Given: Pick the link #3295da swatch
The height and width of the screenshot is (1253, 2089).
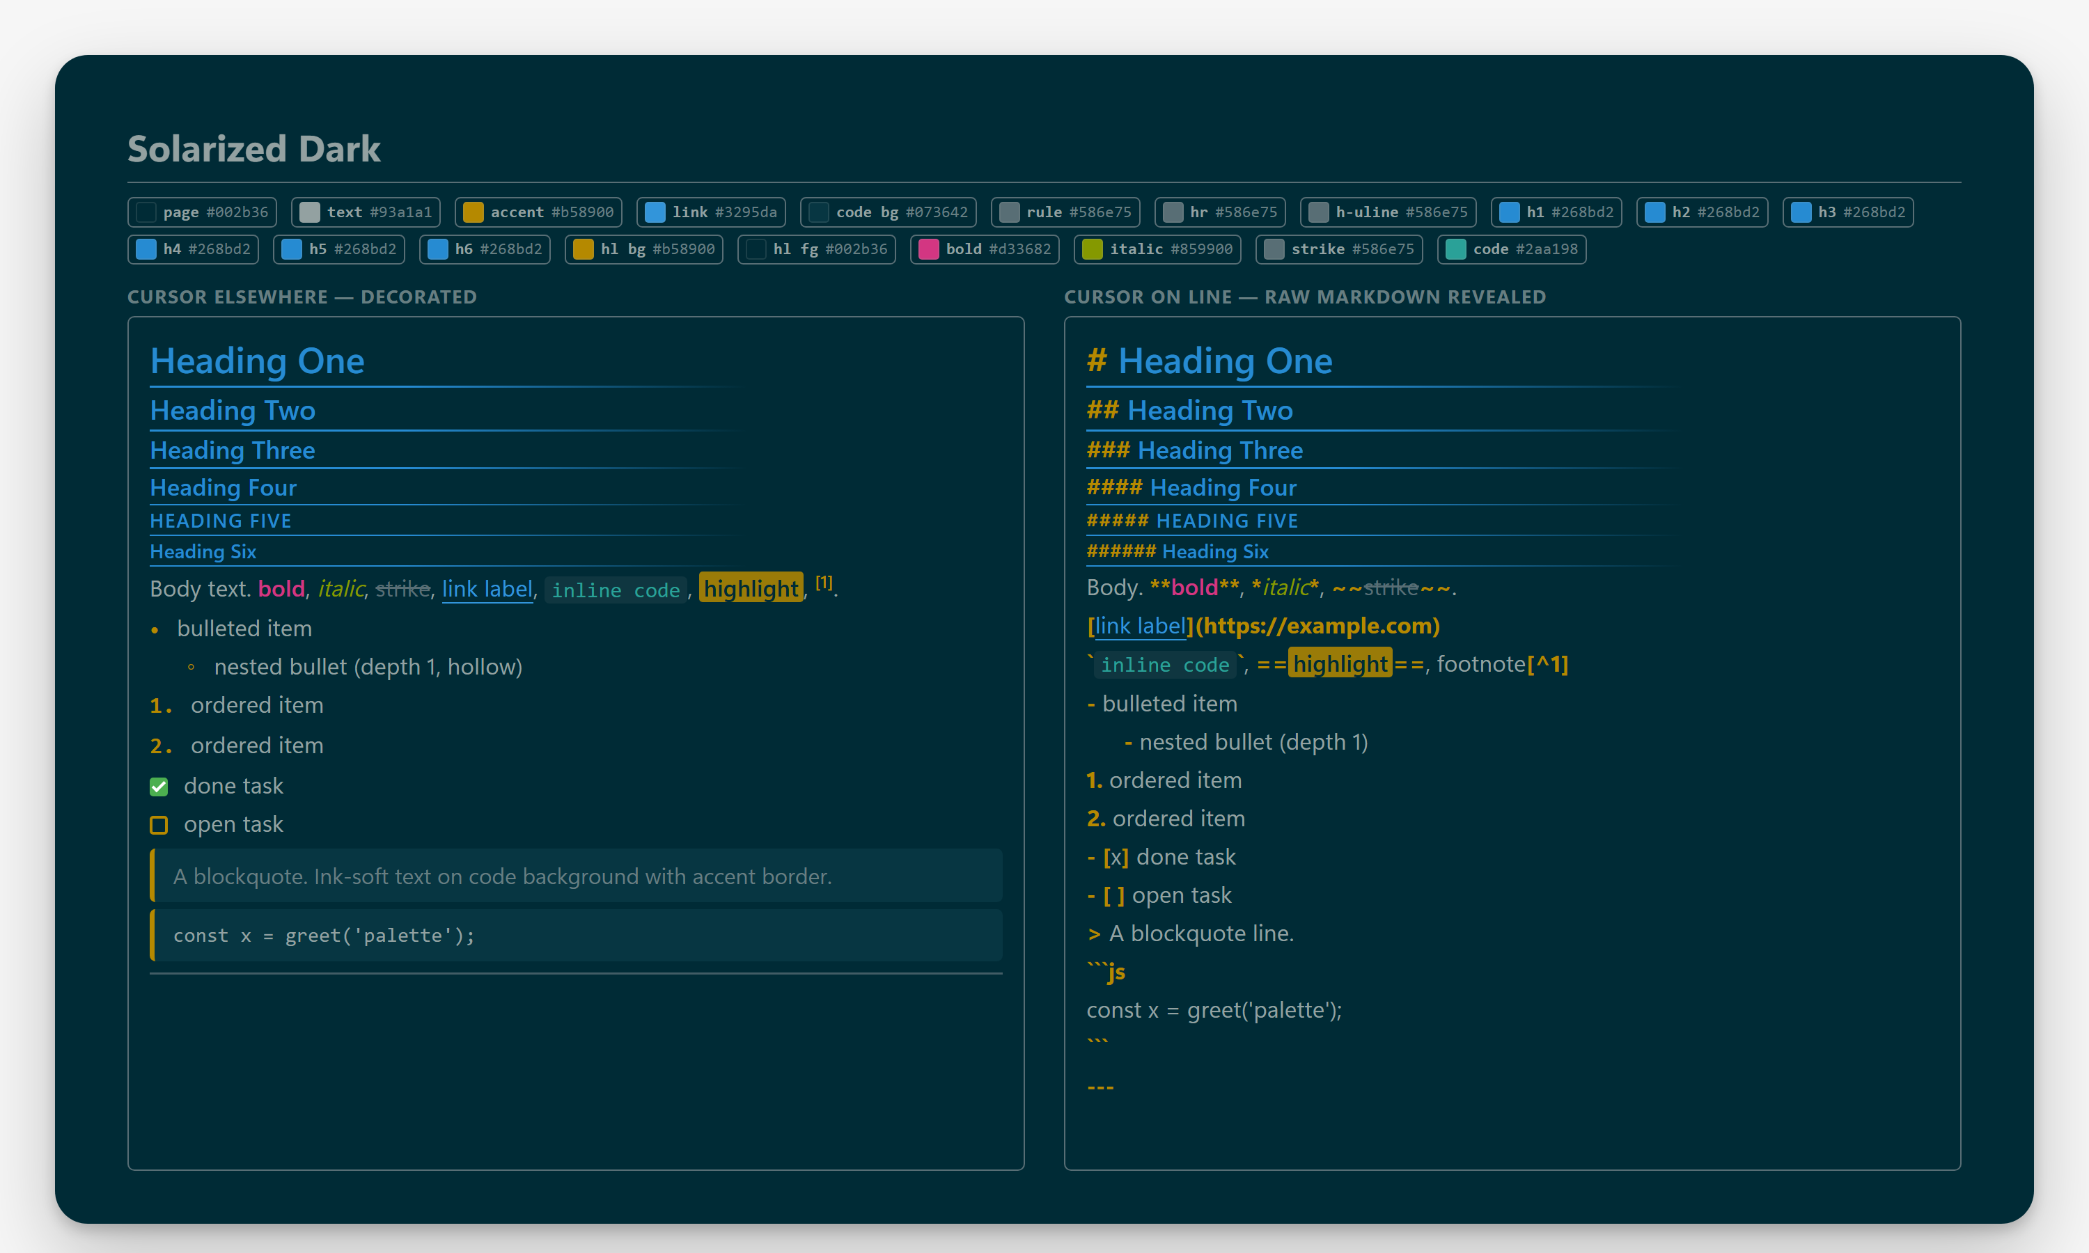Looking at the screenshot, I should point(711,212).
